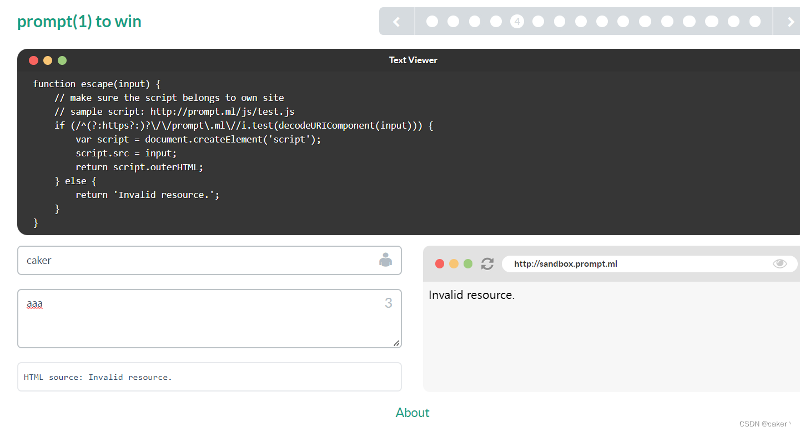
Task: Click the 'return script.outerHTML;' line
Action: pos(139,167)
